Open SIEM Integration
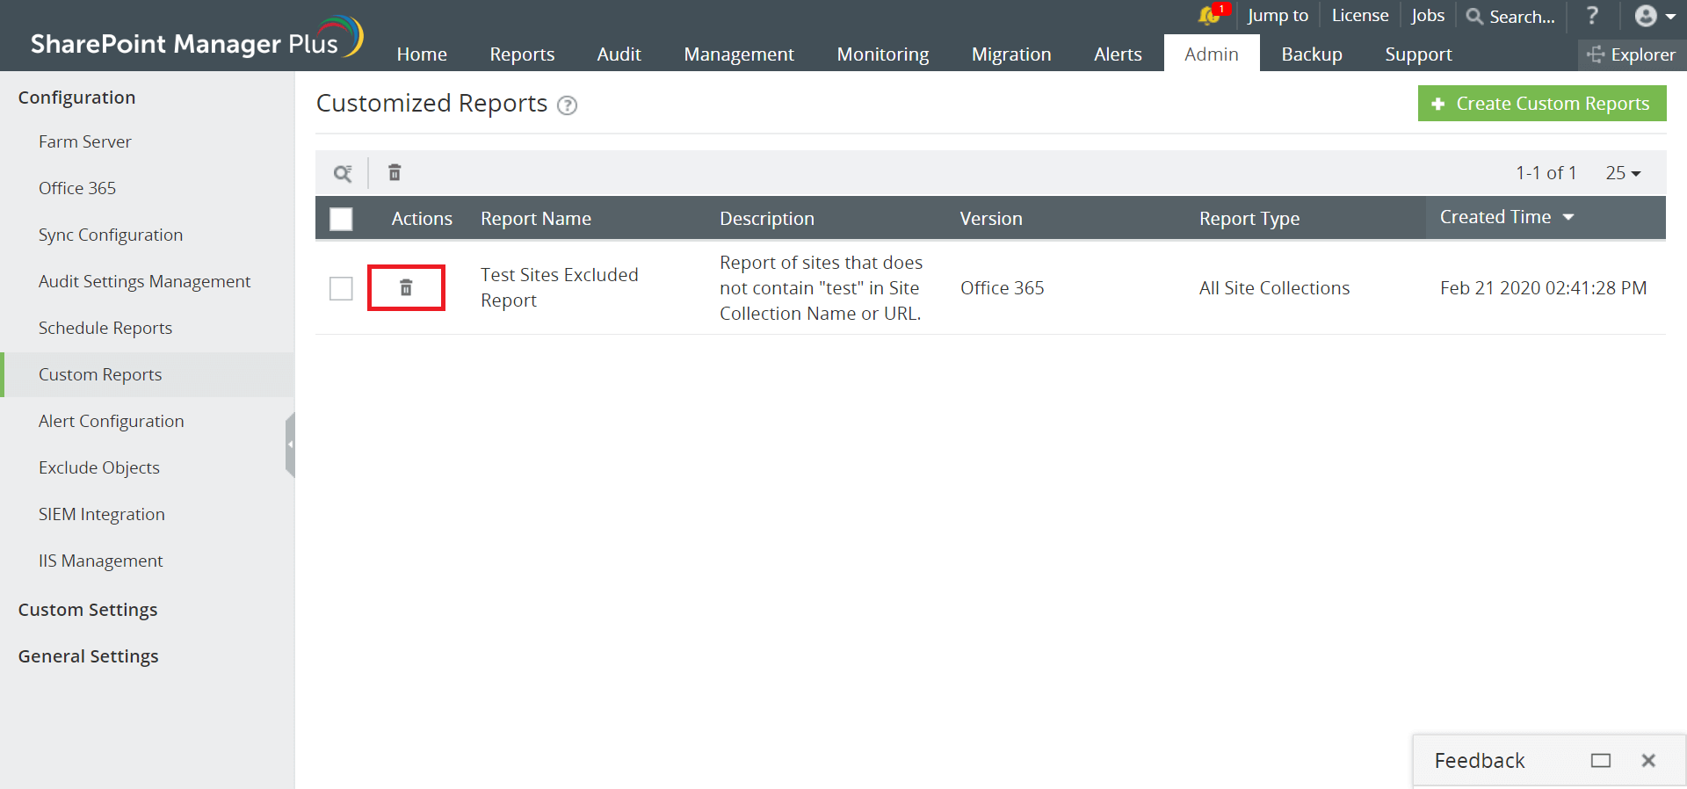Viewport: 1687px width, 789px height. click(x=102, y=514)
